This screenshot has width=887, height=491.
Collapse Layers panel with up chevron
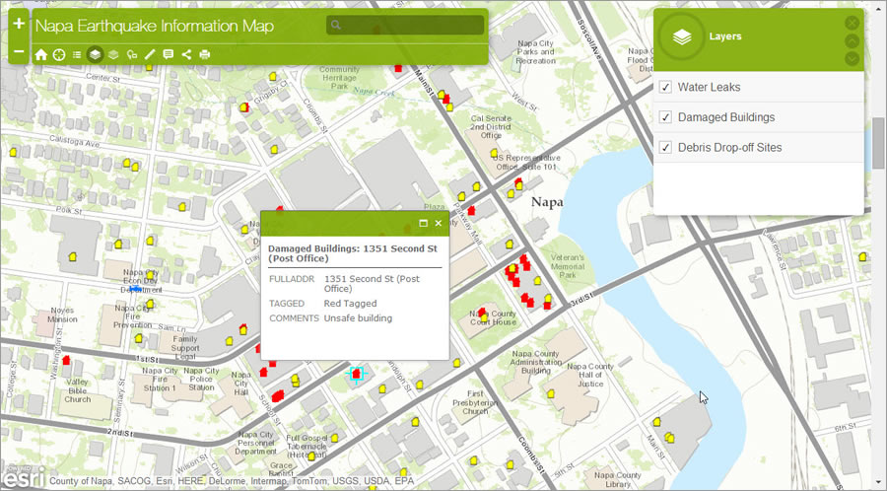(852, 41)
